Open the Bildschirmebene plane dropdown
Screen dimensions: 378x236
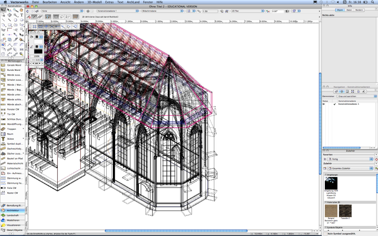(162, 11)
